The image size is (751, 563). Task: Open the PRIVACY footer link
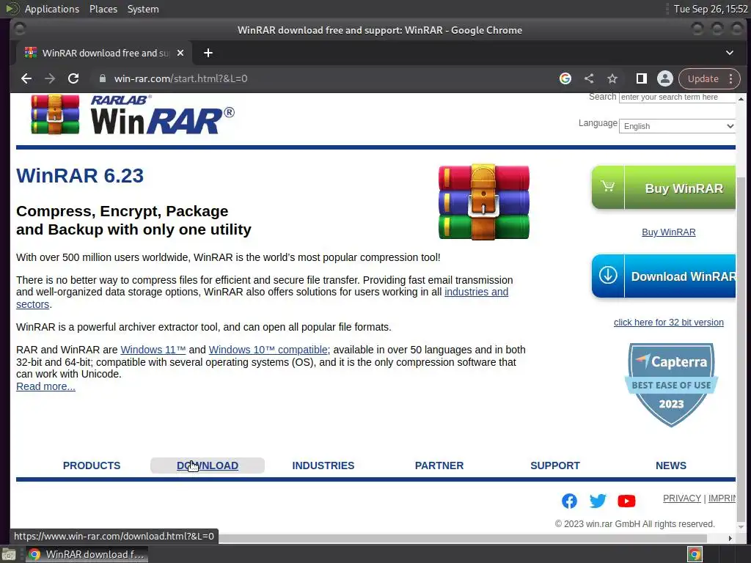coord(682,498)
